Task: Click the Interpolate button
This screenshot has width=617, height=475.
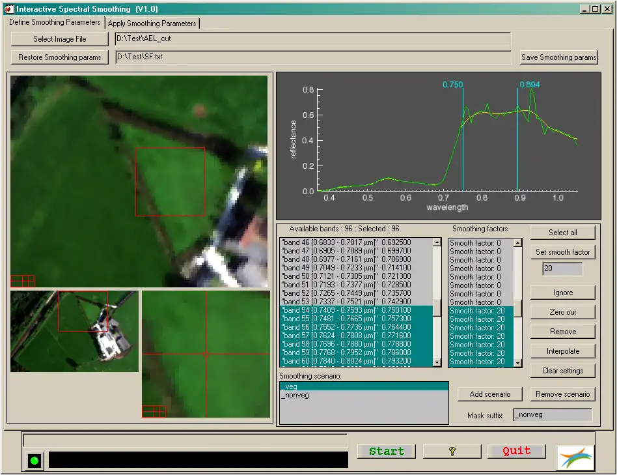Action: (x=563, y=351)
